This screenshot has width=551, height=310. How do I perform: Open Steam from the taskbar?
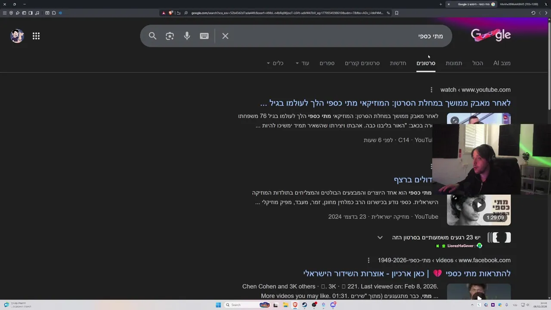pyautogui.click(x=304, y=305)
